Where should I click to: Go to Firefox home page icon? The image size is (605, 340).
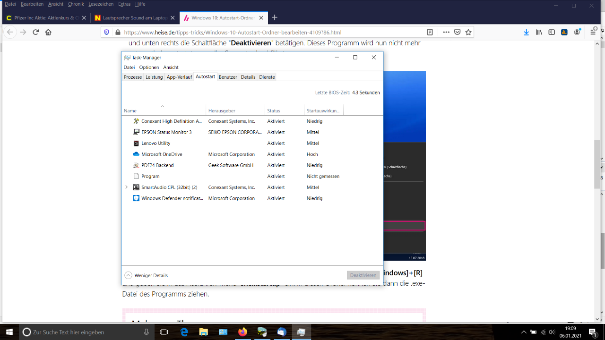point(48,32)
